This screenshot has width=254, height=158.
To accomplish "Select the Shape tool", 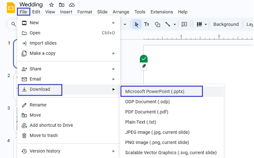I will 157,24.
